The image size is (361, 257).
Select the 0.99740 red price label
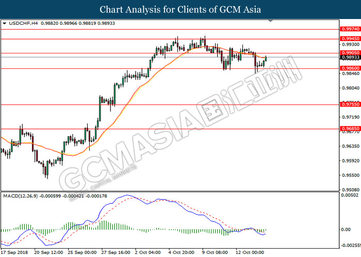[x=350, y=29]
